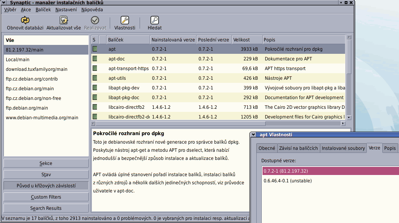Select version 0.6.46.4-0.1 (unstable)
399x223 pixels.
click(287, 181)
